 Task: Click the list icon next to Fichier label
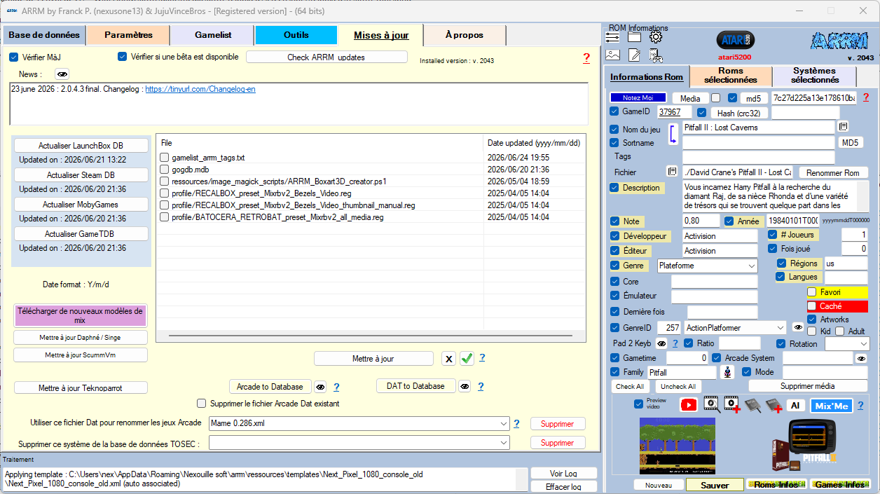(x=671, y=172)
